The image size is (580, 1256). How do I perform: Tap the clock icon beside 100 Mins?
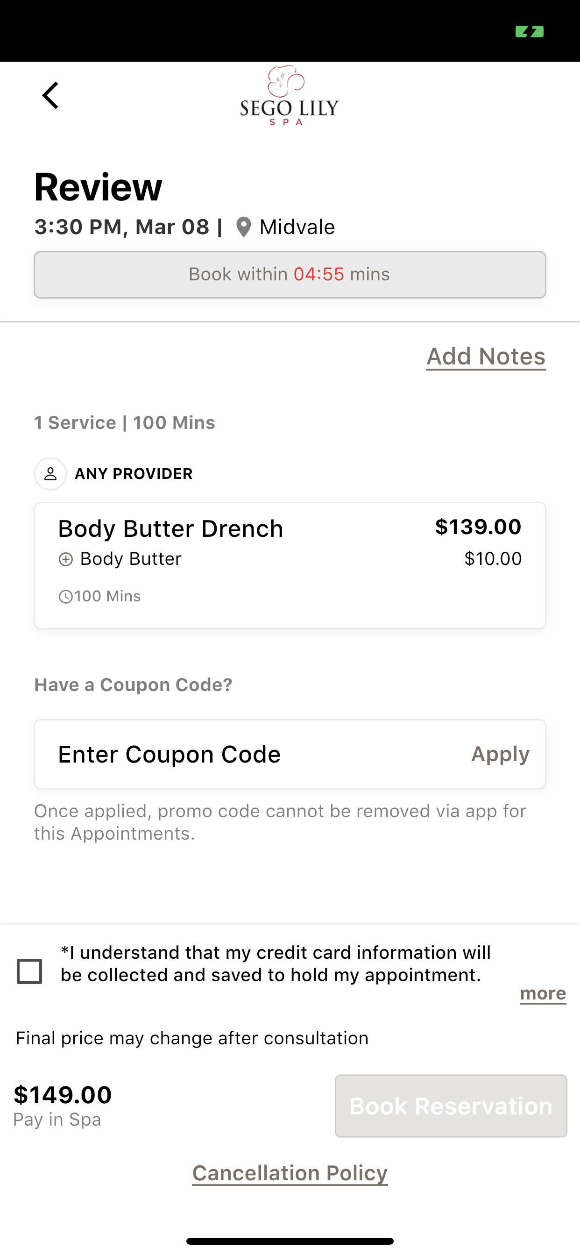(x=65, y=597)
